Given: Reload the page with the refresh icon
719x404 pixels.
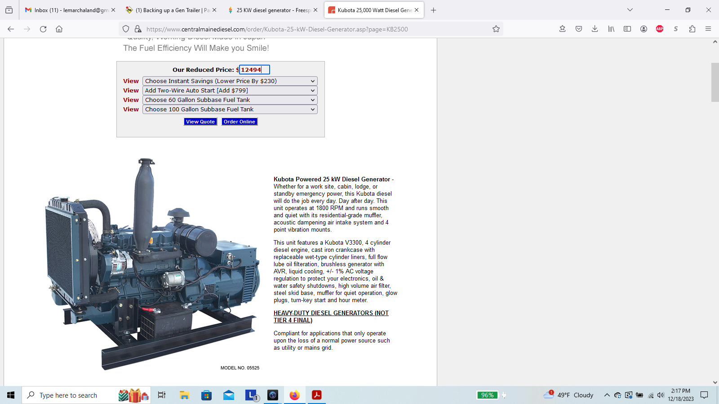Looking at the screenshot, I should pos(43,29).
